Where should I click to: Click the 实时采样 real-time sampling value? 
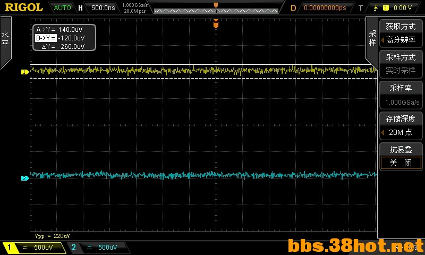(x=401, y=71)
